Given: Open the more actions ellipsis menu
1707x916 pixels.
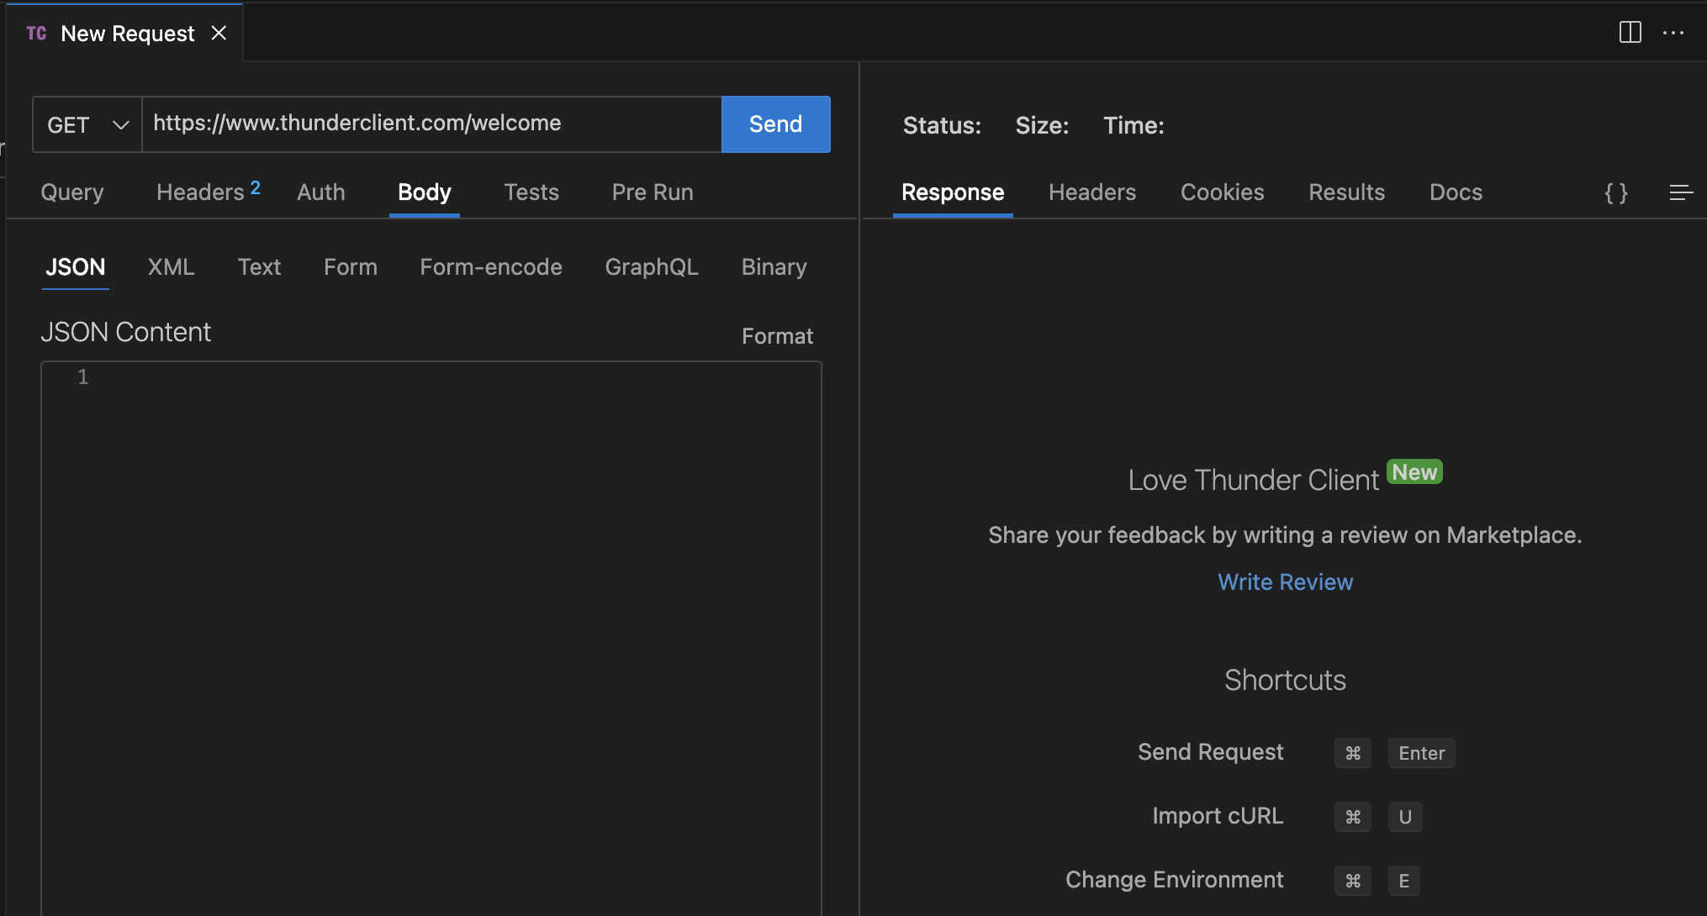Looking at the screenshot, I should click(1673, 33).
